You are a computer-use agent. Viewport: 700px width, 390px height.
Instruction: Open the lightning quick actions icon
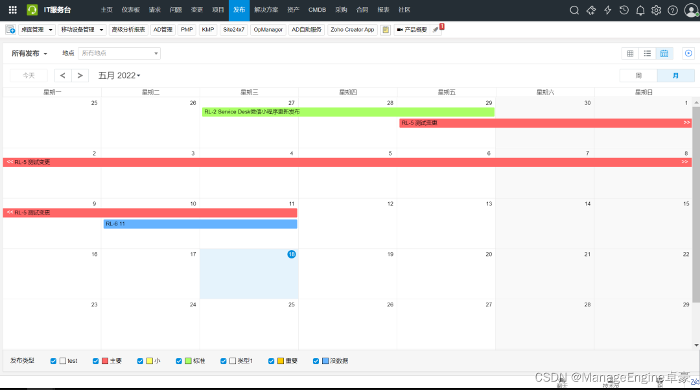(x=607, y=10)
